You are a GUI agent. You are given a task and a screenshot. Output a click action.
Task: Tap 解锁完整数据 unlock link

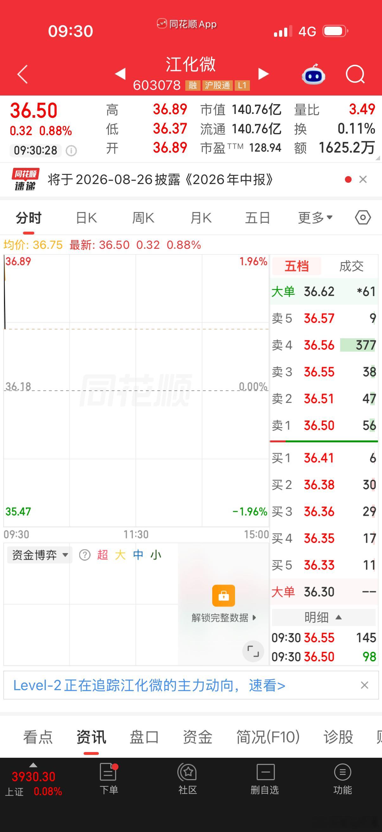(x=224, y=617)
